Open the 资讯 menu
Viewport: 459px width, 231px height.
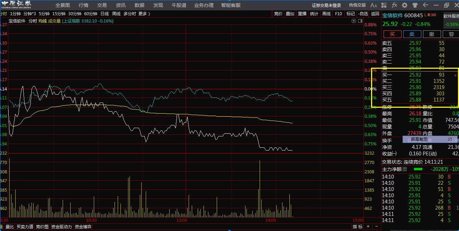pyautogui.click(x=121, y=5)
